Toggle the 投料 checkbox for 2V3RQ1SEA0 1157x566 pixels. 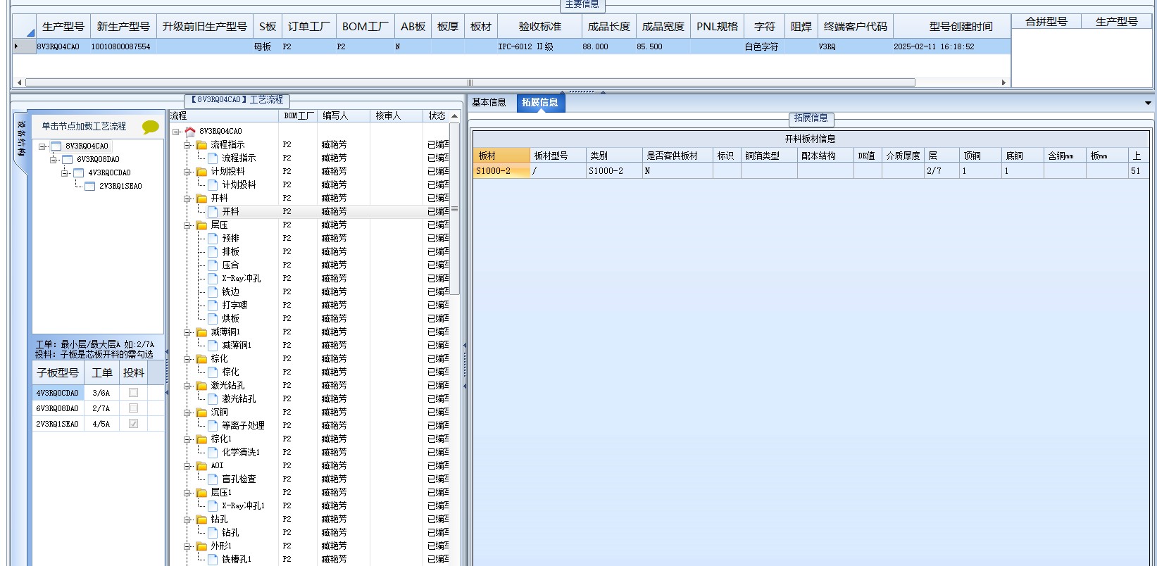pos(133,424)
